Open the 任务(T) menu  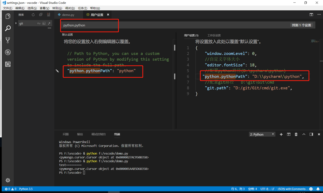[x=83, y=8]
